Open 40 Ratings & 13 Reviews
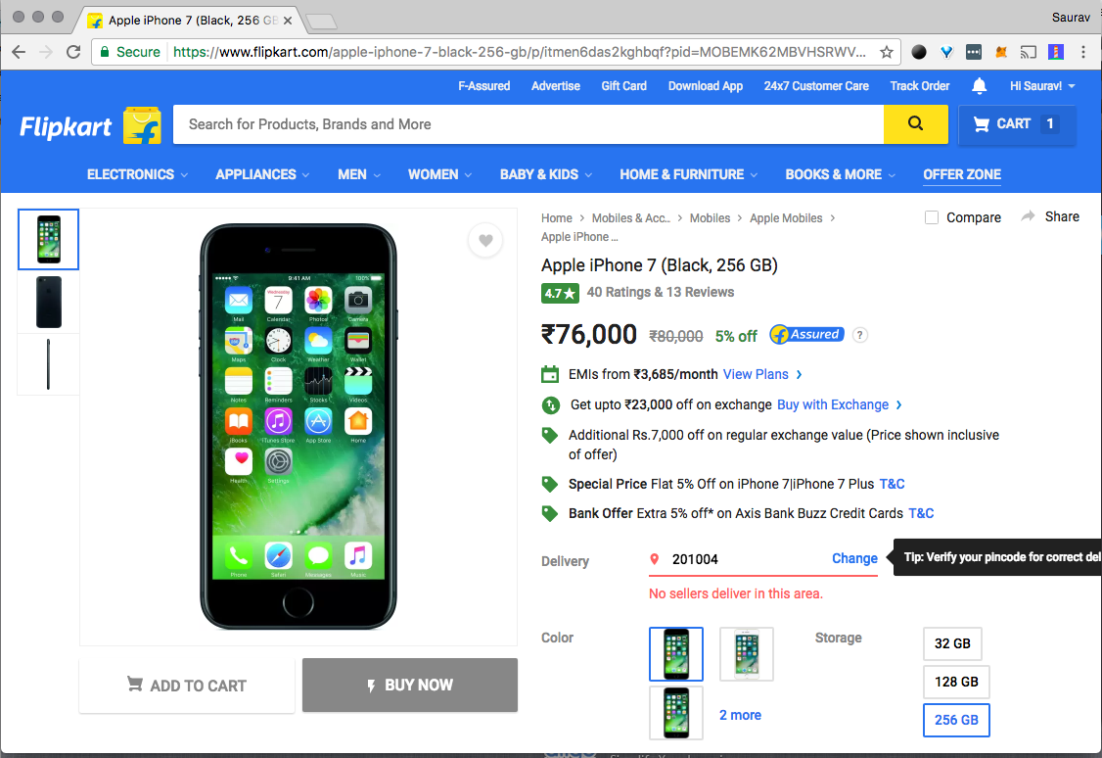 [660, 292]
